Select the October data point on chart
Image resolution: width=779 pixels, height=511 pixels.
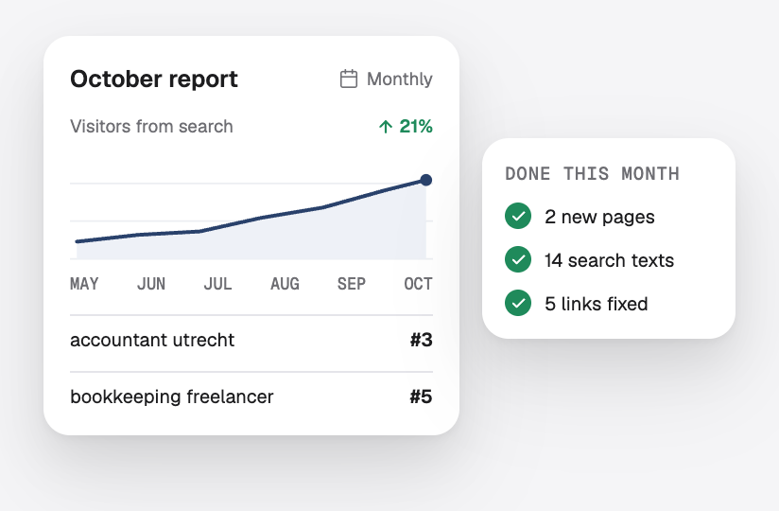(x=425, y=180)
